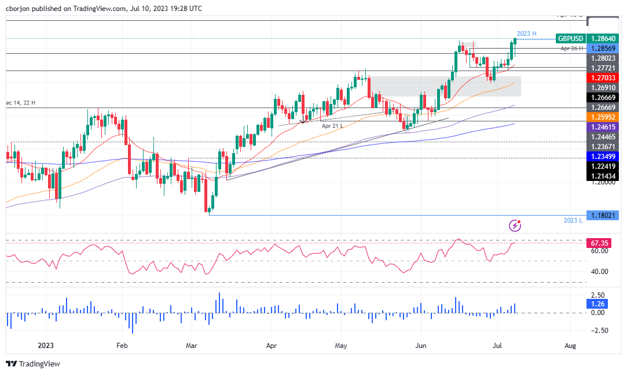Select the Jul label on time axis
This screenshot has width=627, height=374.
497,345
